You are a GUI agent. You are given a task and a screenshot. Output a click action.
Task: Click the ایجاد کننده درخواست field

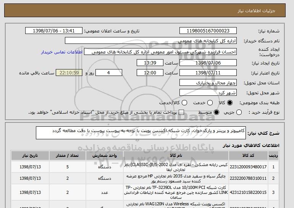click(160, 52)
